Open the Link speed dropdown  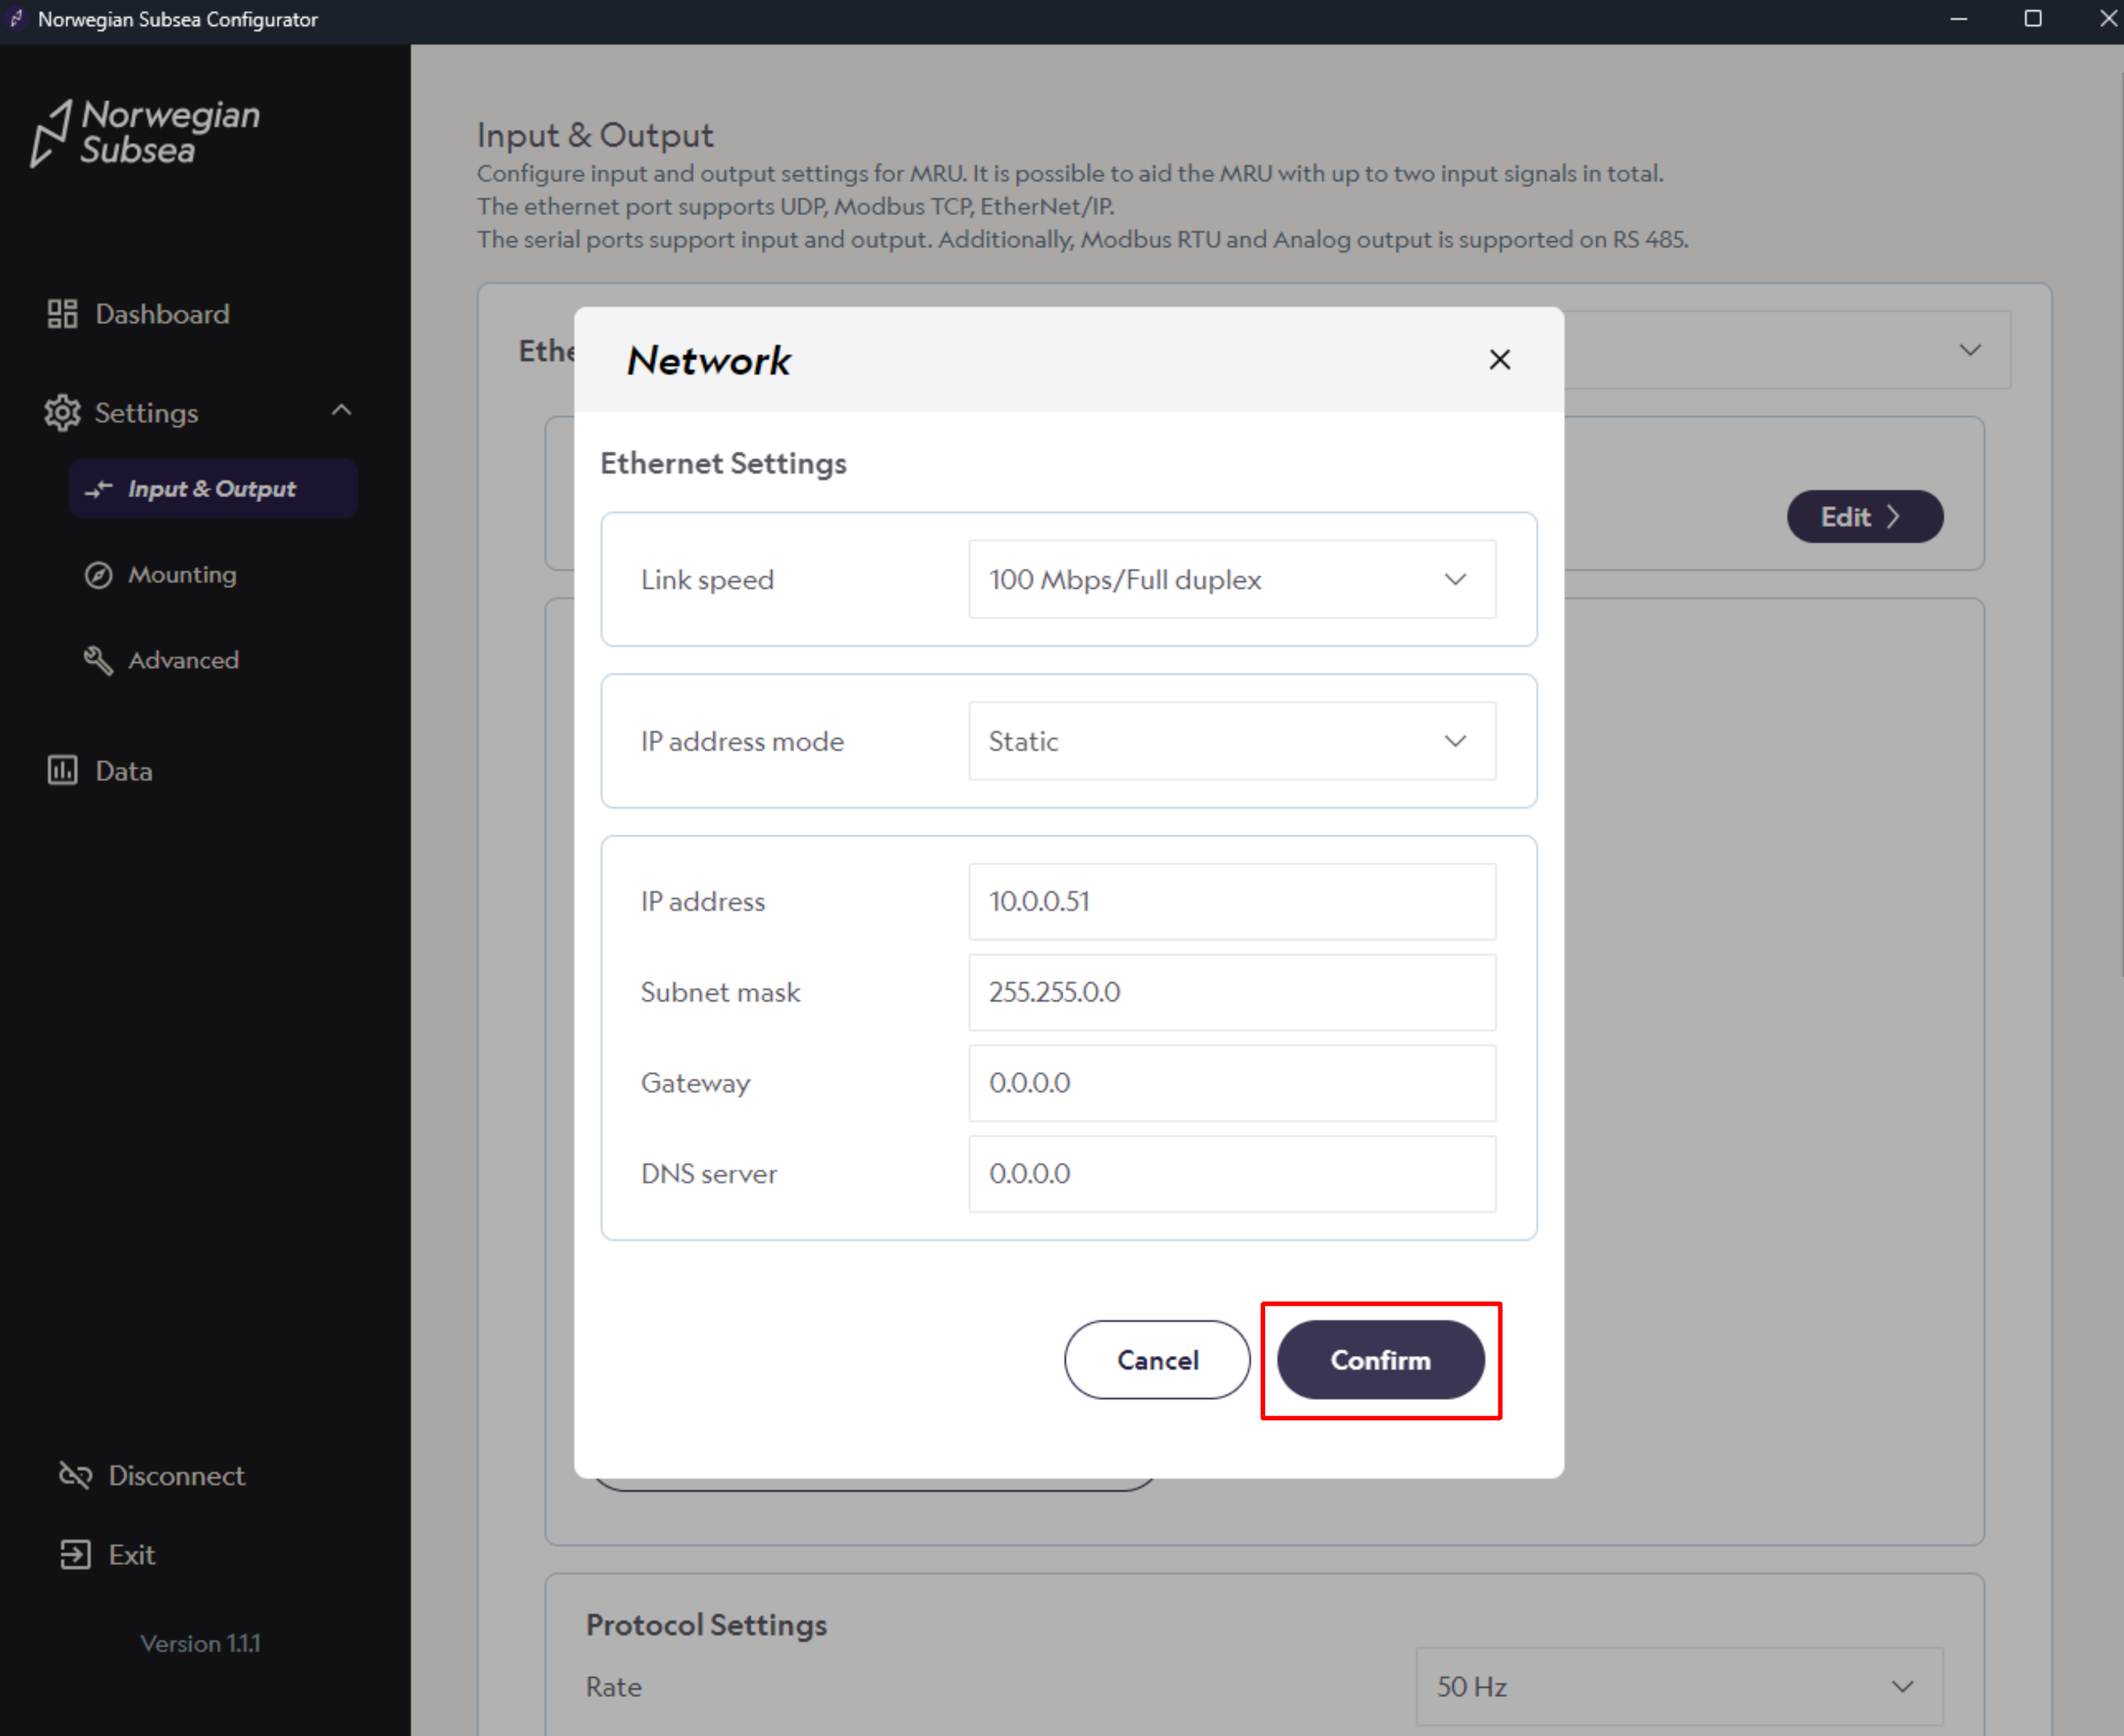click(x=1231, y=580)
